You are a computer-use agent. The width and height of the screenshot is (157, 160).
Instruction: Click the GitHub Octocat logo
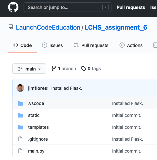point(13,7)
